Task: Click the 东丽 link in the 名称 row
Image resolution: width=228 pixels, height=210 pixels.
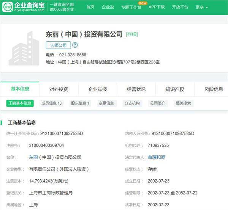Action: coord(33,157)
